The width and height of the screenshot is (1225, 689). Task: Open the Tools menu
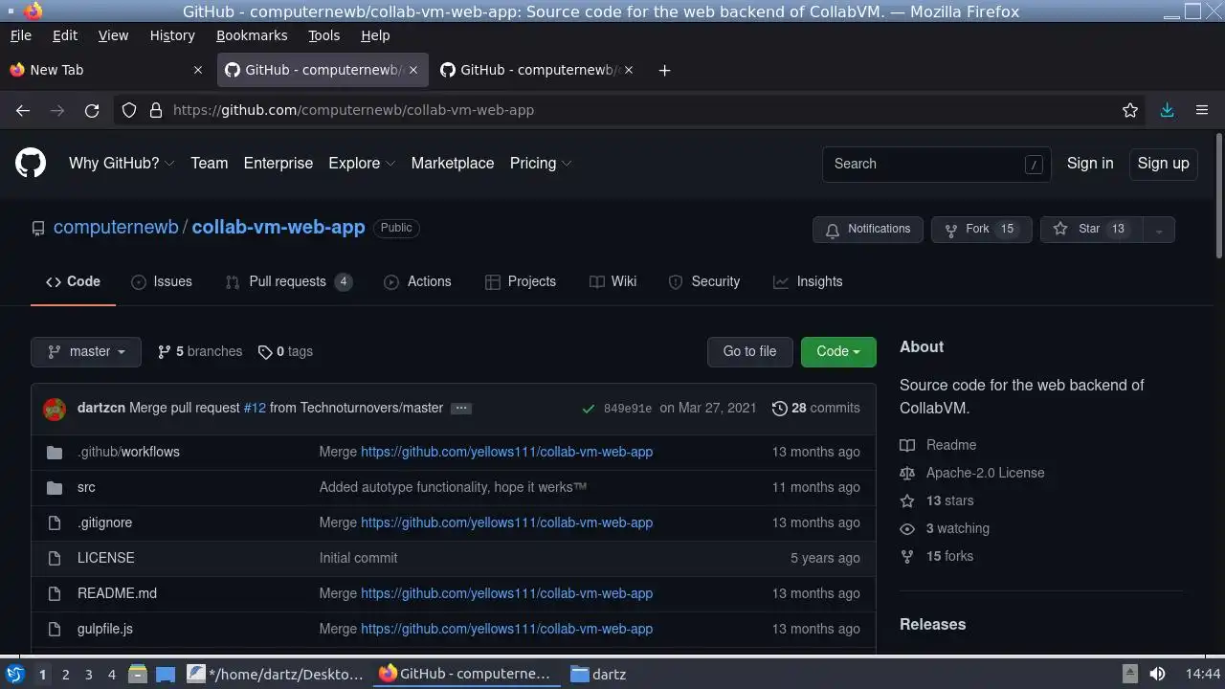[x=323, y=35]
